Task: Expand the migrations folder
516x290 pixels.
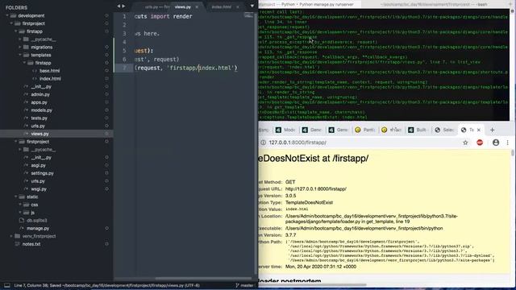Action: [x=20, y=47]
